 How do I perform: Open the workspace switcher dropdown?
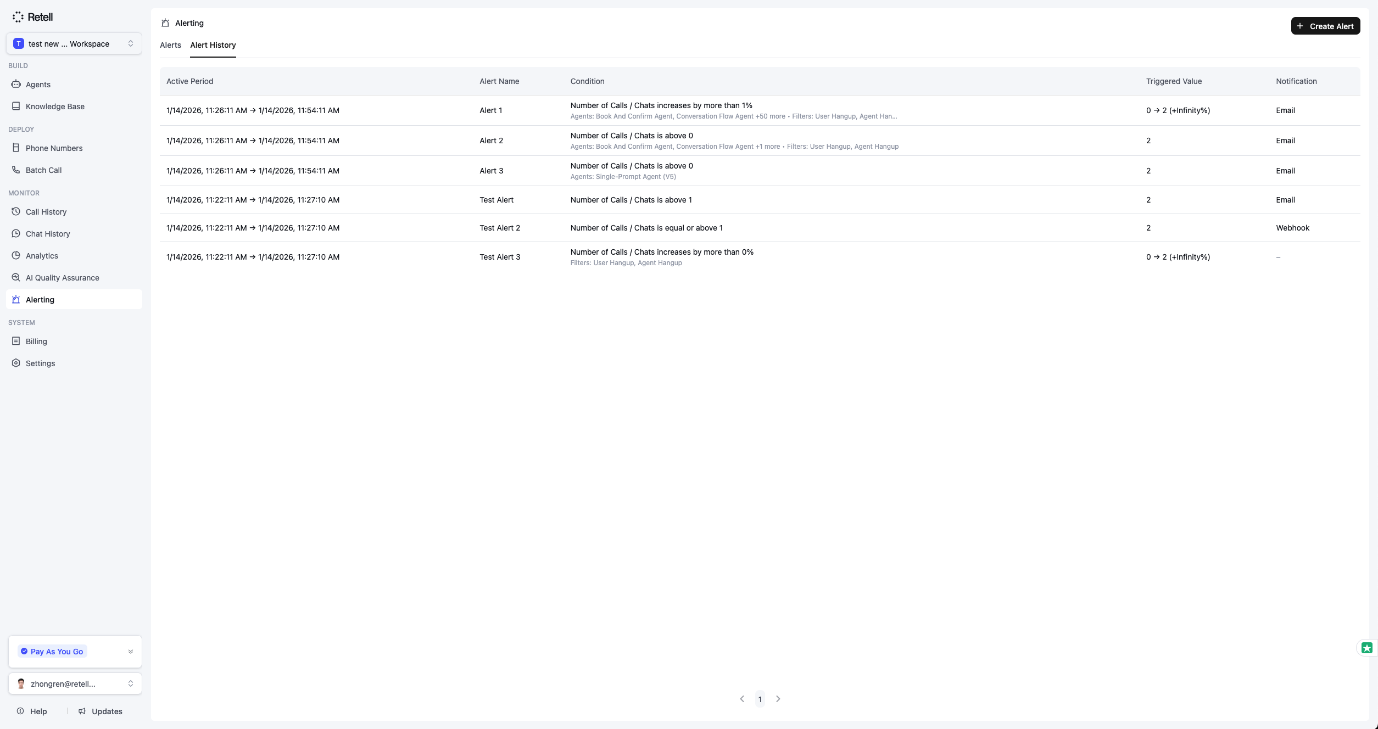click(75, 43)
